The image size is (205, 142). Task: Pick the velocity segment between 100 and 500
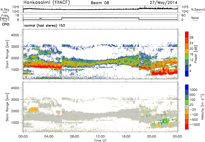[187, 97]
